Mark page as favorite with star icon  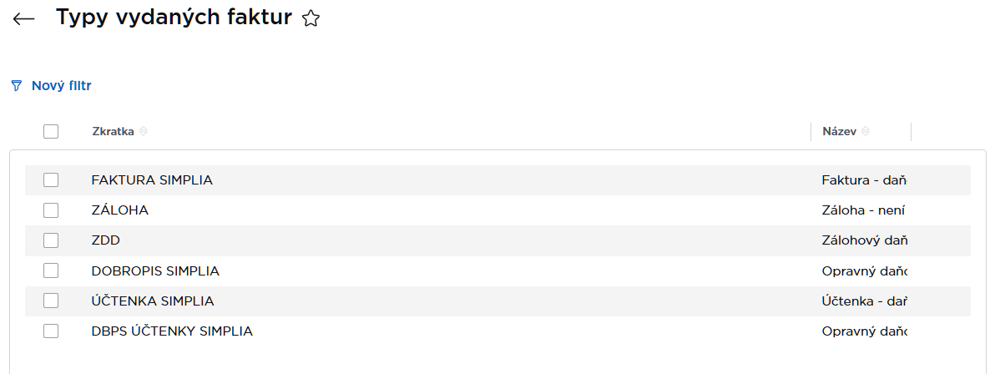coord(311,18)
